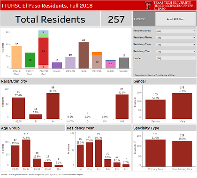Click the TTUHSC El Paso Residents title
Image resolution: width=197 pixels, height=178 pixels.
point(47,6)
